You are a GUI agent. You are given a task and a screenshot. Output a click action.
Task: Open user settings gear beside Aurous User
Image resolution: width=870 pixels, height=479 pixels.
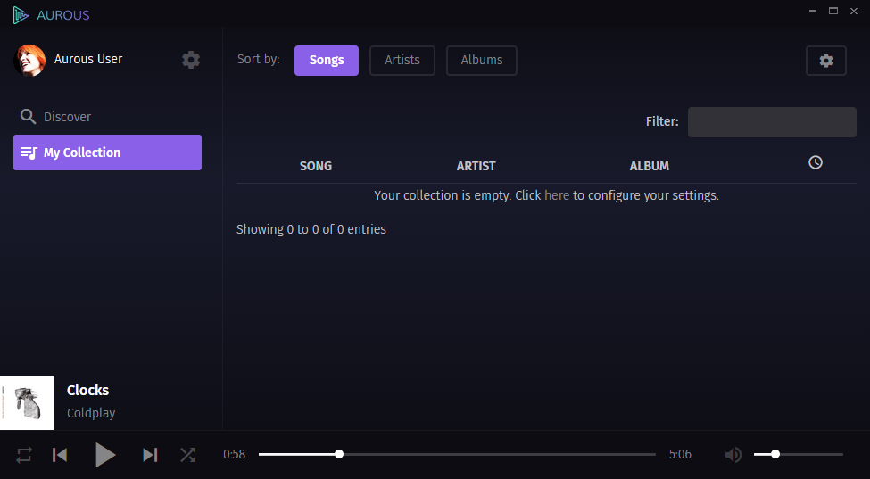click(191, 60)
